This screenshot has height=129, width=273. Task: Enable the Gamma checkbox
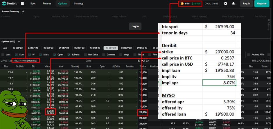(x=104, y=55)
